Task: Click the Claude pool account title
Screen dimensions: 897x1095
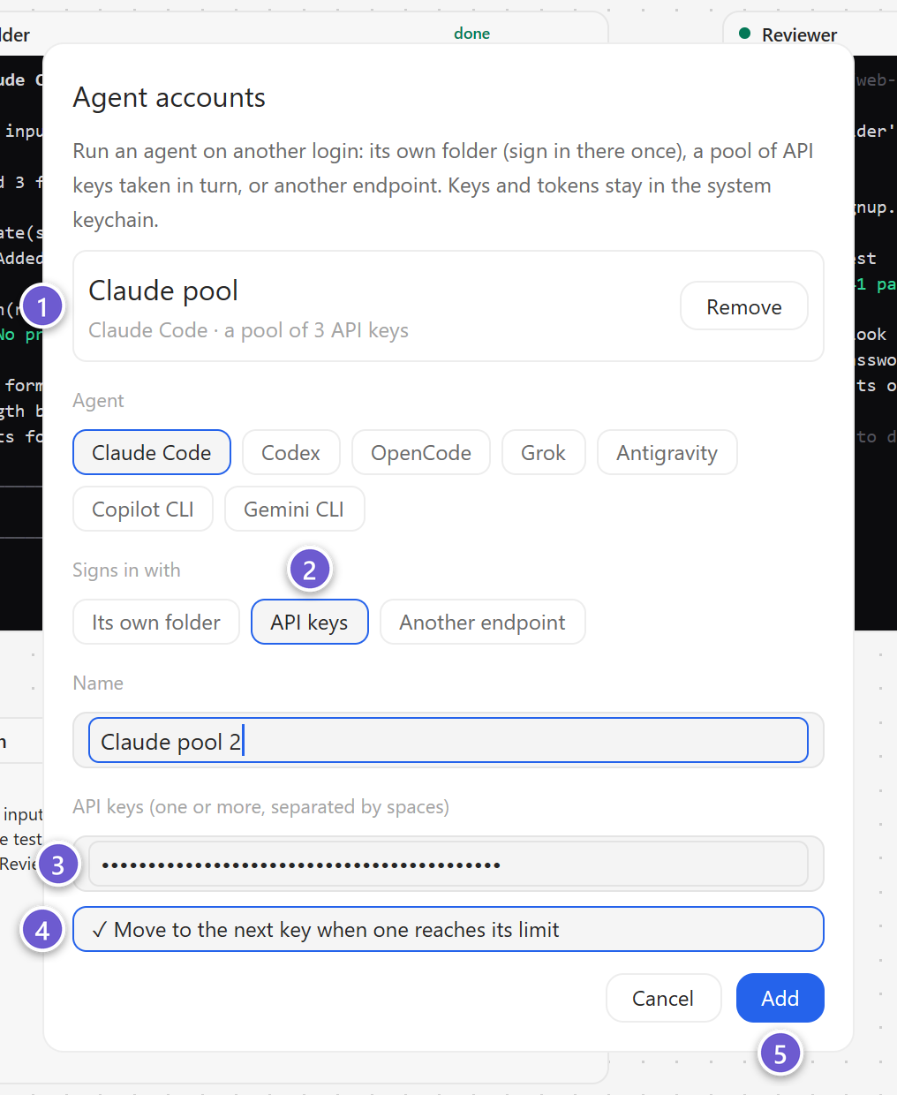Action: tap(163, 291)
